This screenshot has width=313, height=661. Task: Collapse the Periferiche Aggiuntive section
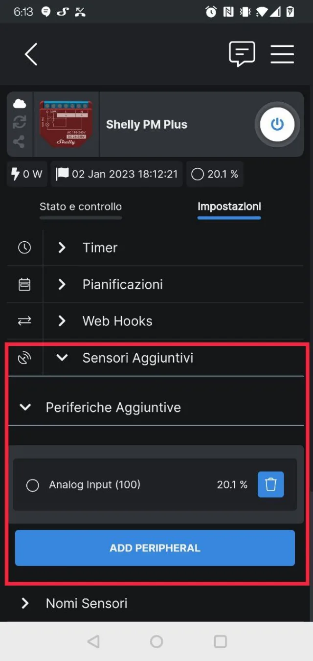pos(25,407)
